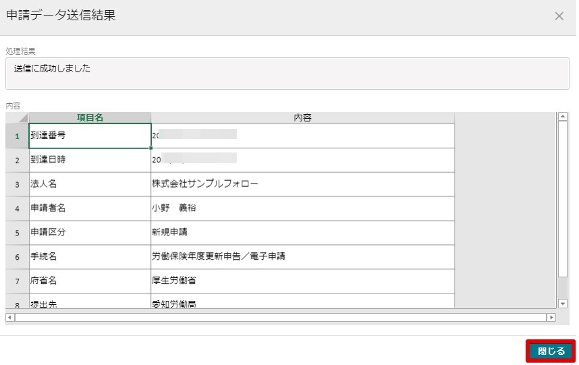Click the vertical scrollbar up arrow
The height and width of the screenshot is (365, 579).
pos(562,117)
